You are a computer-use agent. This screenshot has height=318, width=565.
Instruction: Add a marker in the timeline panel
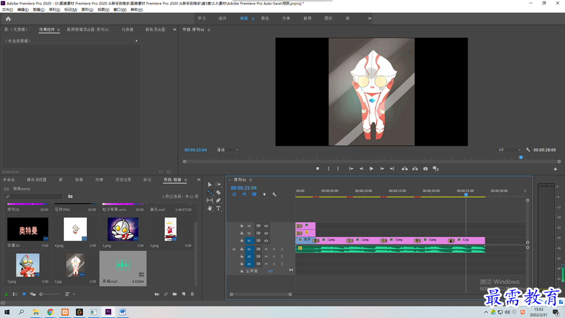pos(265,195)
